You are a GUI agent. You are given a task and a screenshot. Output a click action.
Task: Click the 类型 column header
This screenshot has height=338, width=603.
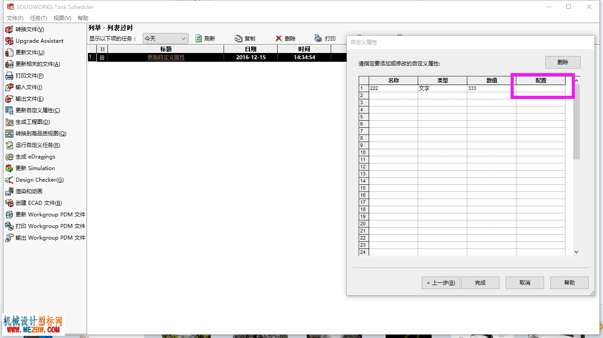click(x=442, y=81)
